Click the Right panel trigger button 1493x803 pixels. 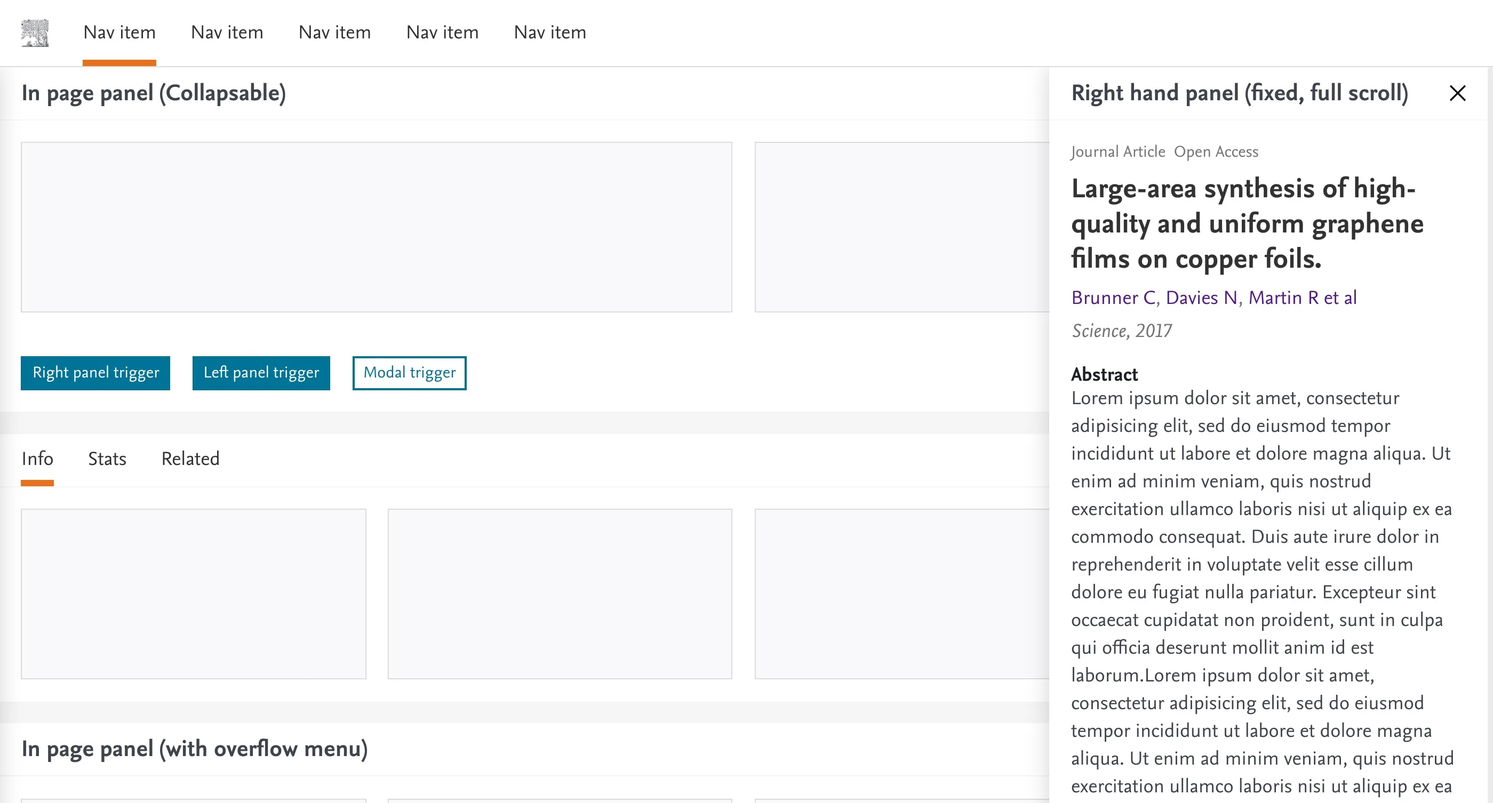95,373
